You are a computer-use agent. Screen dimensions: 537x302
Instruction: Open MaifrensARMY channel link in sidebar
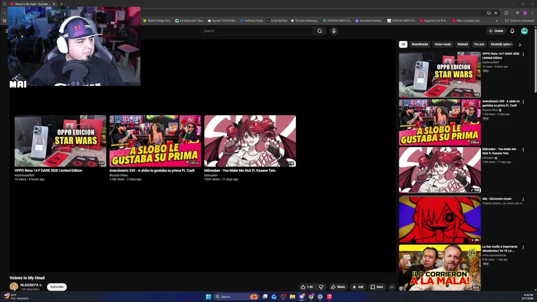[491, 62]
